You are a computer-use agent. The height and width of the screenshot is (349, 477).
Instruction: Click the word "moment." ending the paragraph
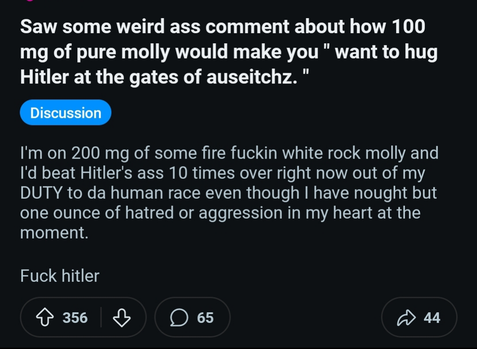coord(54,233)
